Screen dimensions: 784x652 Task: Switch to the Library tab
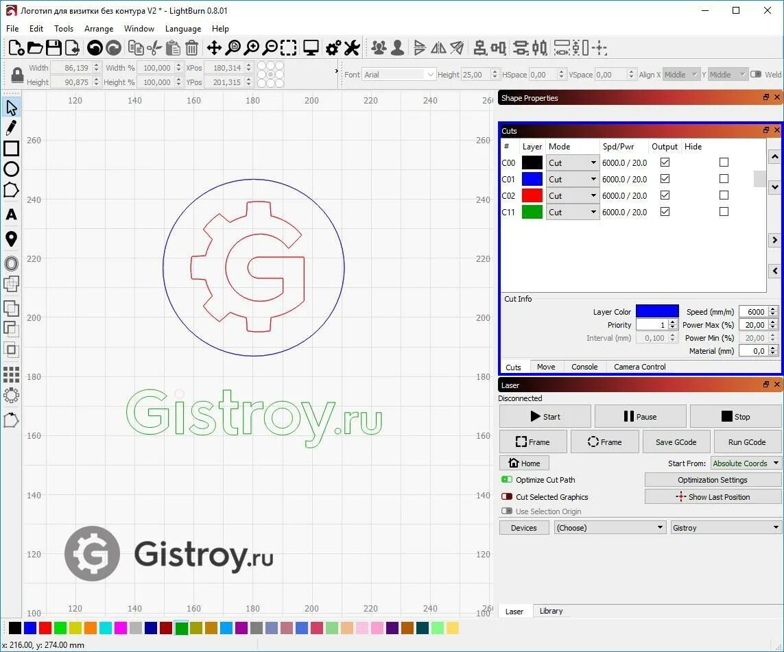coord(551,611)
